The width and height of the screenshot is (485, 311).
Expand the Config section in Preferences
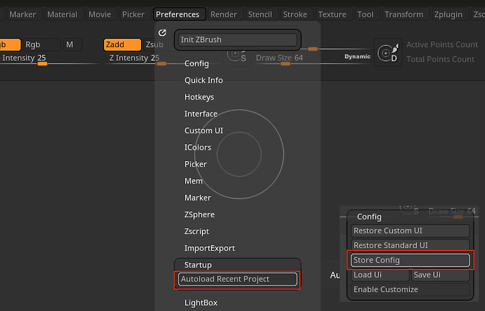tap(197, 63)
